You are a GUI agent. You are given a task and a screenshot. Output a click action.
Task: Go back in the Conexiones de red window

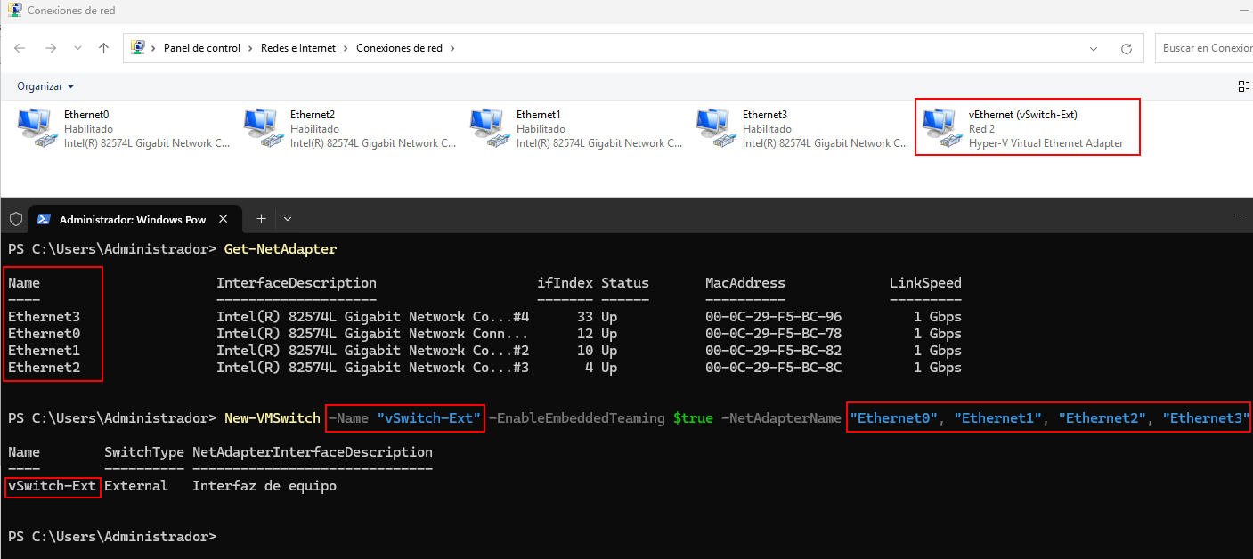(x=20, y=48)
